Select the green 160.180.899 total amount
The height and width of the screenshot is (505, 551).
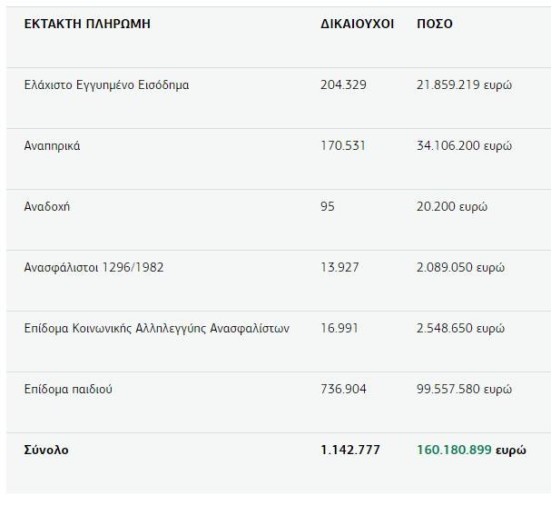coord(454,451)
